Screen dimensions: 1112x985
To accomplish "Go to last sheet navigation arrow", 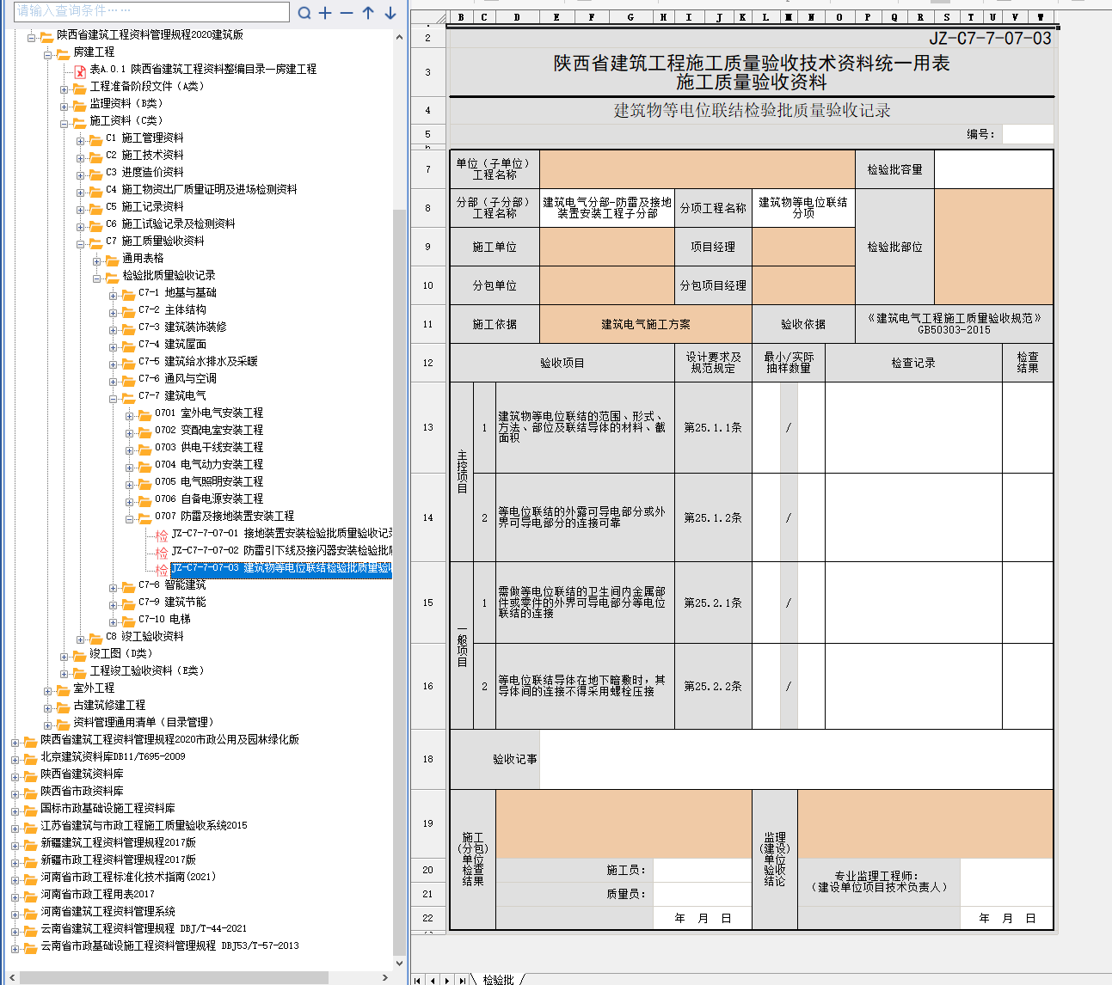I will [462, 980].
